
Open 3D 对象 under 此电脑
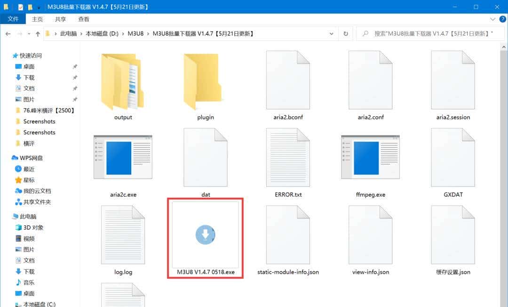pos(33,227)
